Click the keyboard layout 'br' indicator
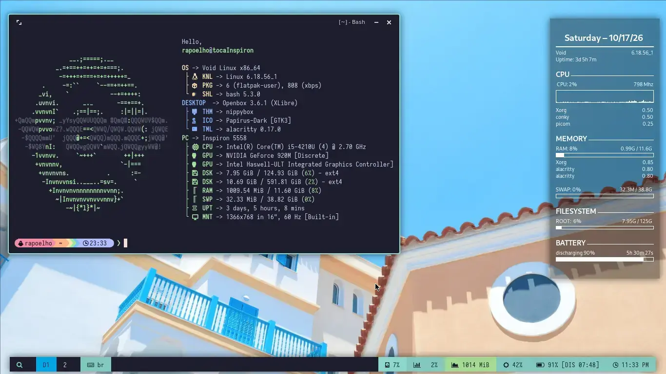The height and width of the screenshot is (374, 666). pyautogui.click(x=96, y=365)
